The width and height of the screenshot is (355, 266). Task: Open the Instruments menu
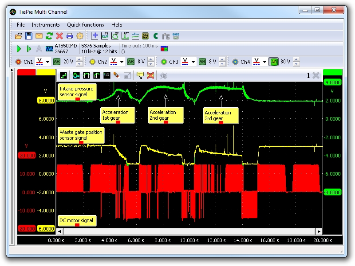coord(45,25)
